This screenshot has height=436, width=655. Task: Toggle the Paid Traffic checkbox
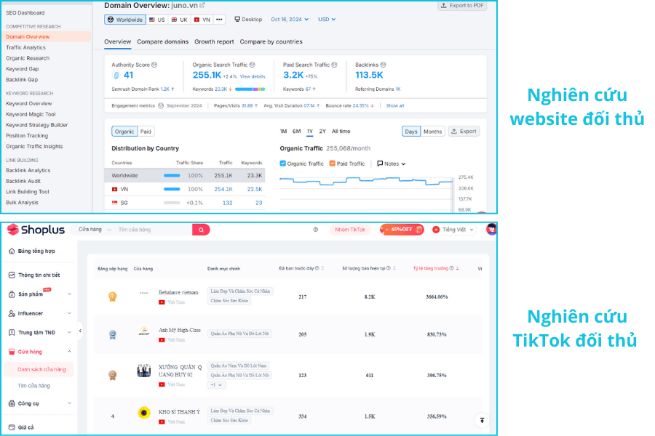(333, 163)
